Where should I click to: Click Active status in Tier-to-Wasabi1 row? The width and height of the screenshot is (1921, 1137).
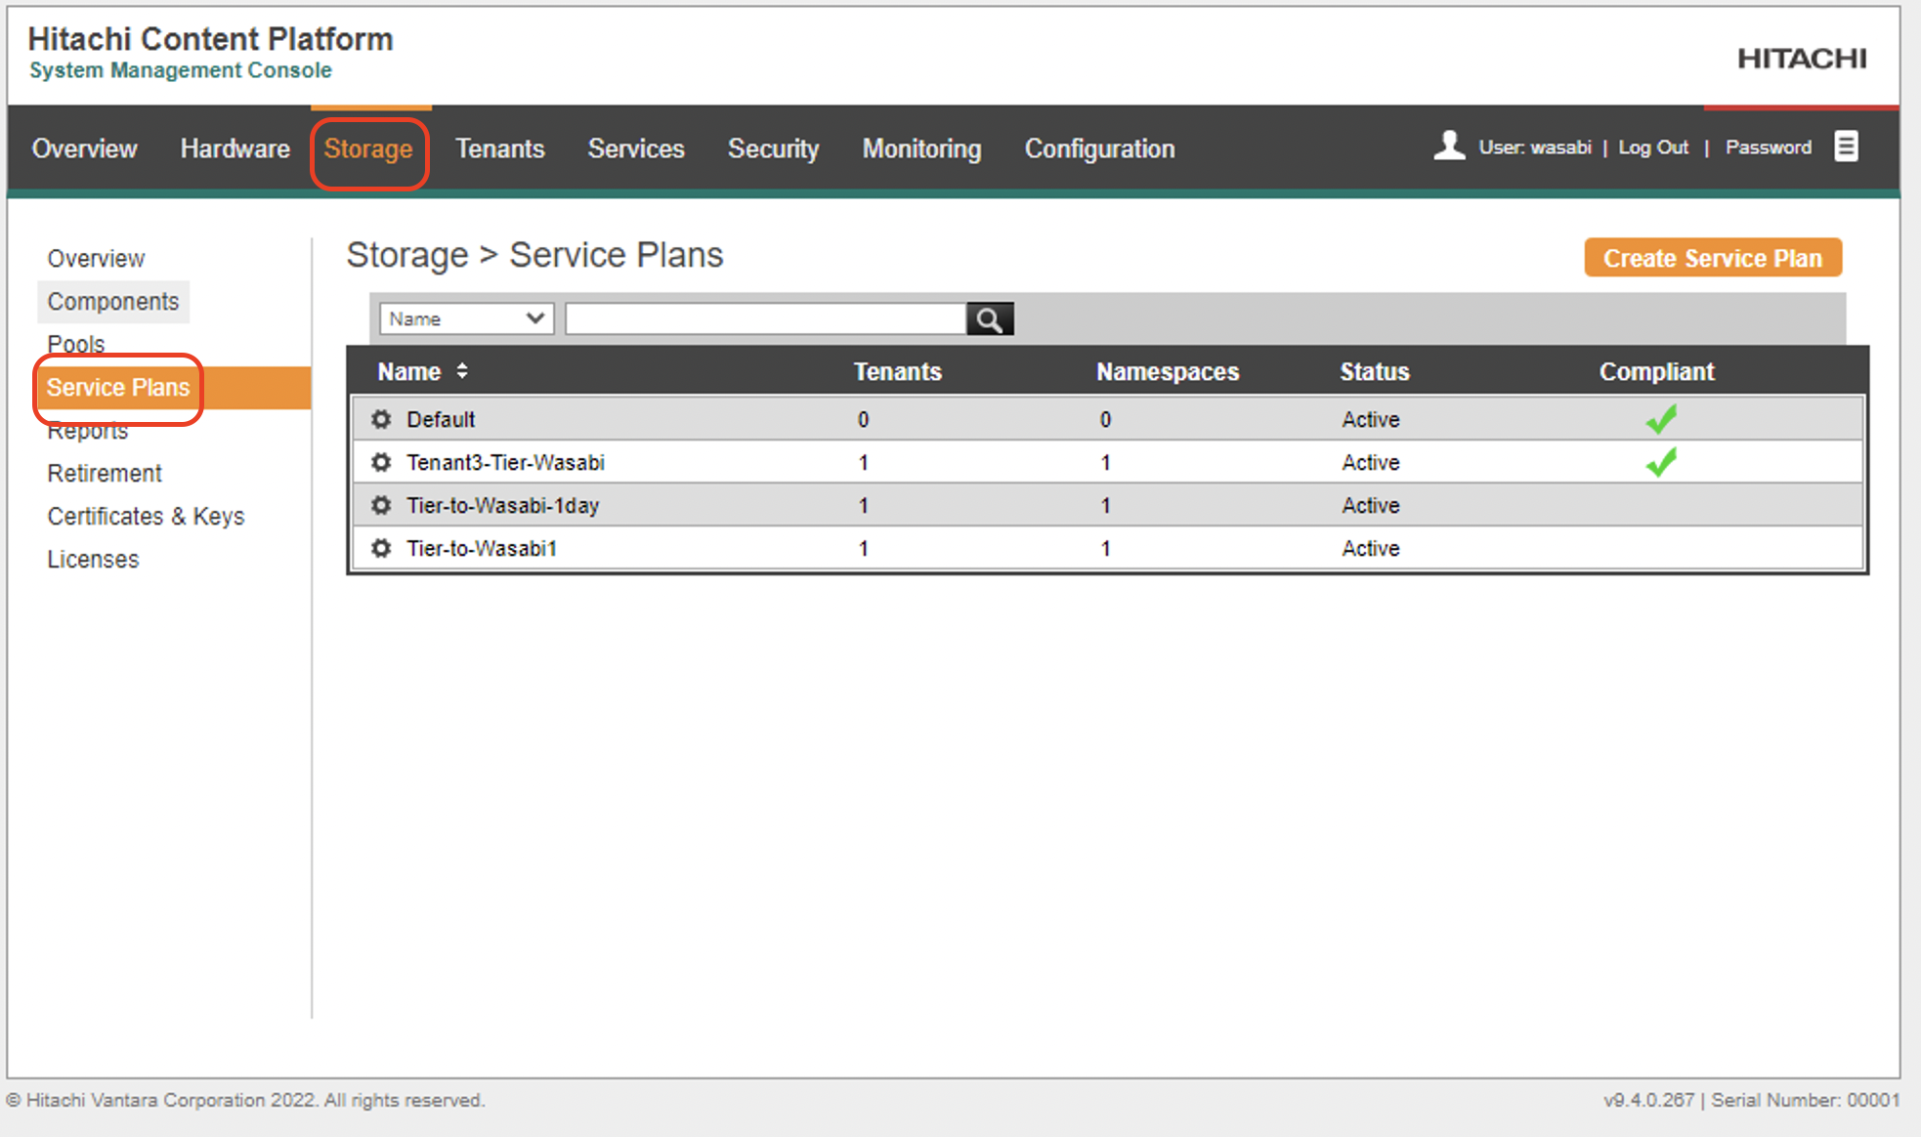1371,548
